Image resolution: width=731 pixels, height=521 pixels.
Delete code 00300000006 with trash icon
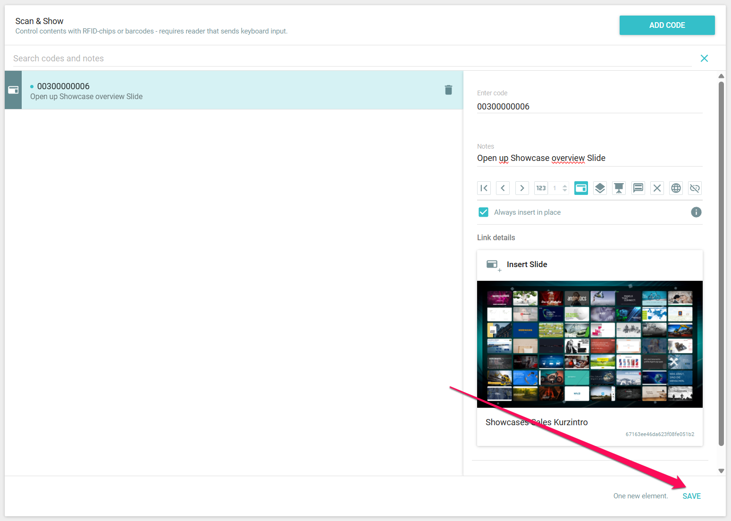point(448,90)
